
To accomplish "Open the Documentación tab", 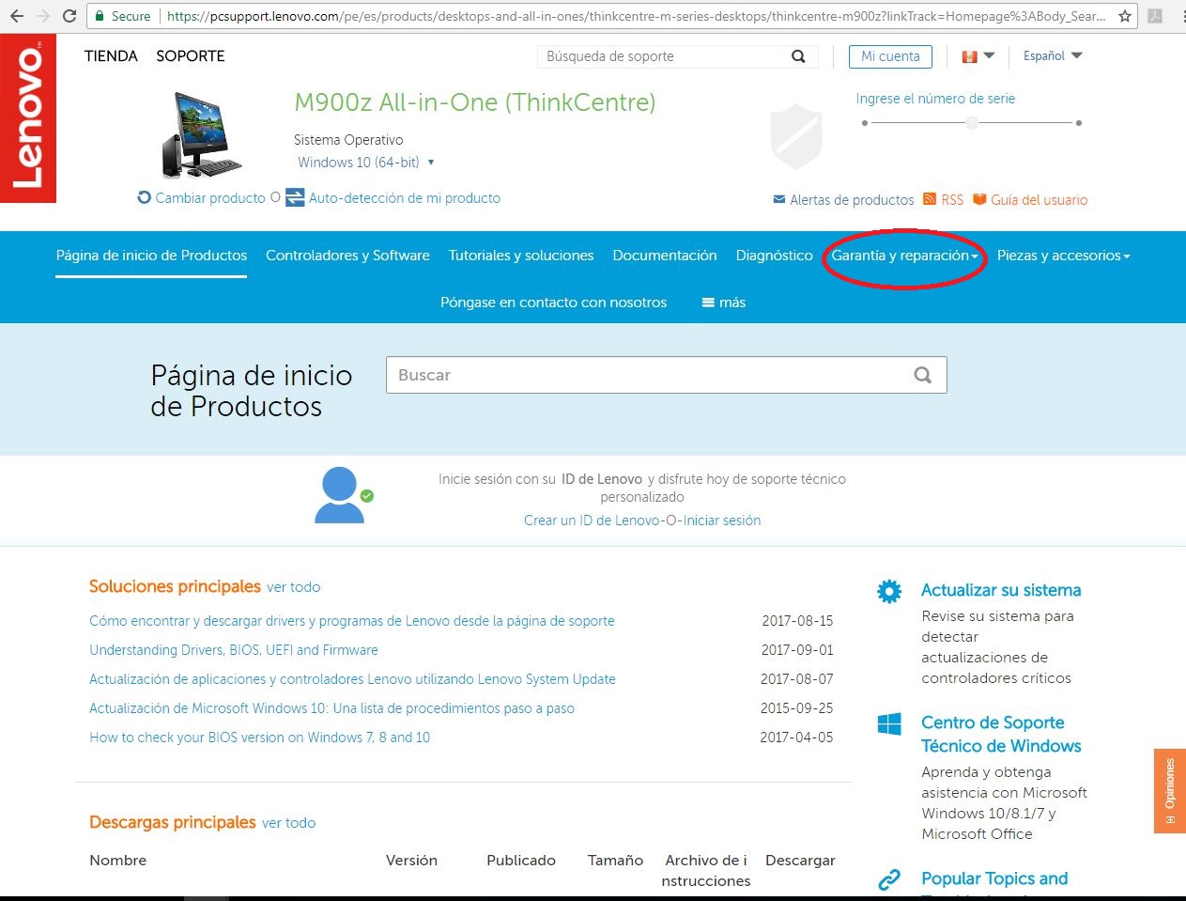I will [665, 256].
